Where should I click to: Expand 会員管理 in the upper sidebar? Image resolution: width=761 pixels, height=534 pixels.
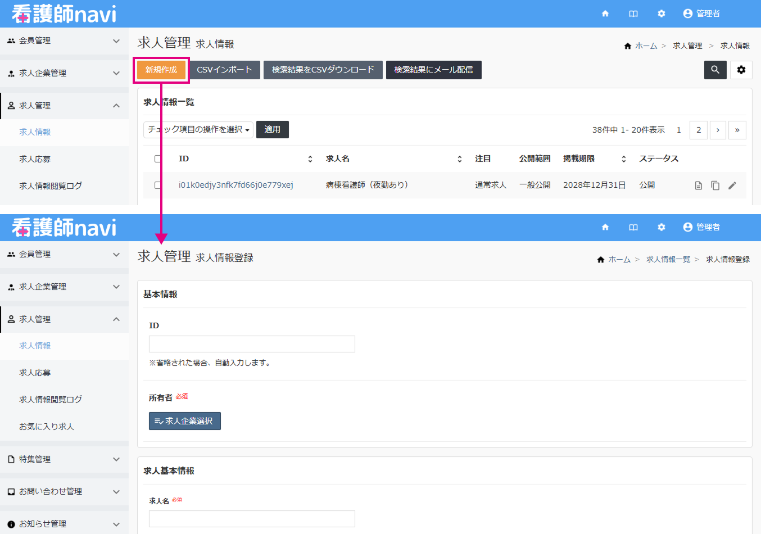[x=64, y=41]
